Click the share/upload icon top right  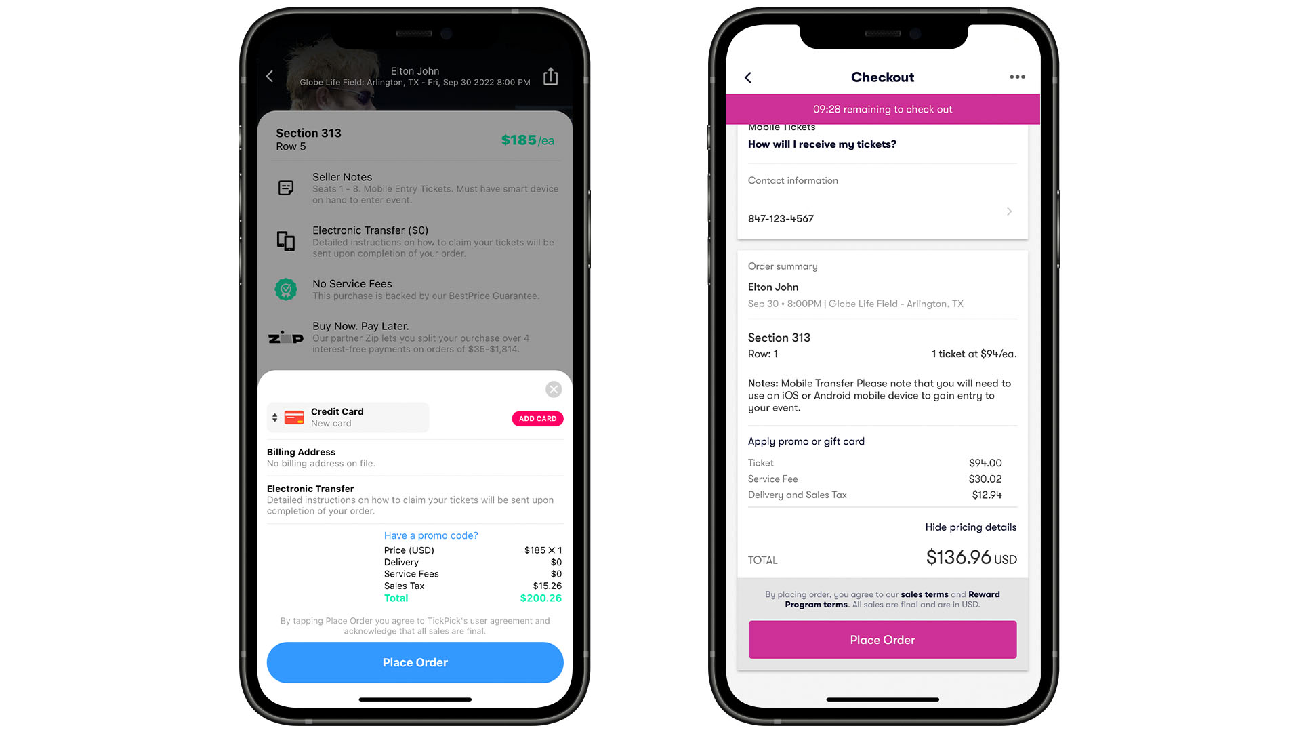pos(552,76)
